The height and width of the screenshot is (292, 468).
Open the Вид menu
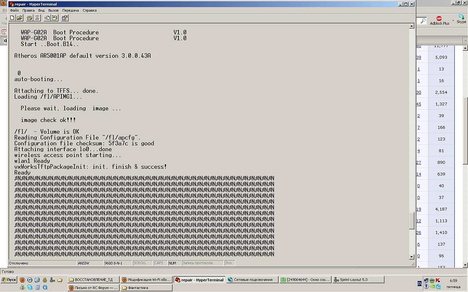(41, 11)
